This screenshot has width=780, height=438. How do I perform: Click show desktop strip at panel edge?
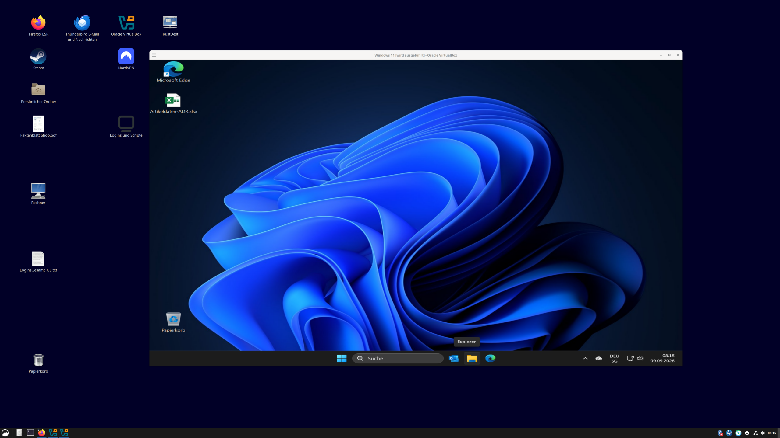(778, 433)
